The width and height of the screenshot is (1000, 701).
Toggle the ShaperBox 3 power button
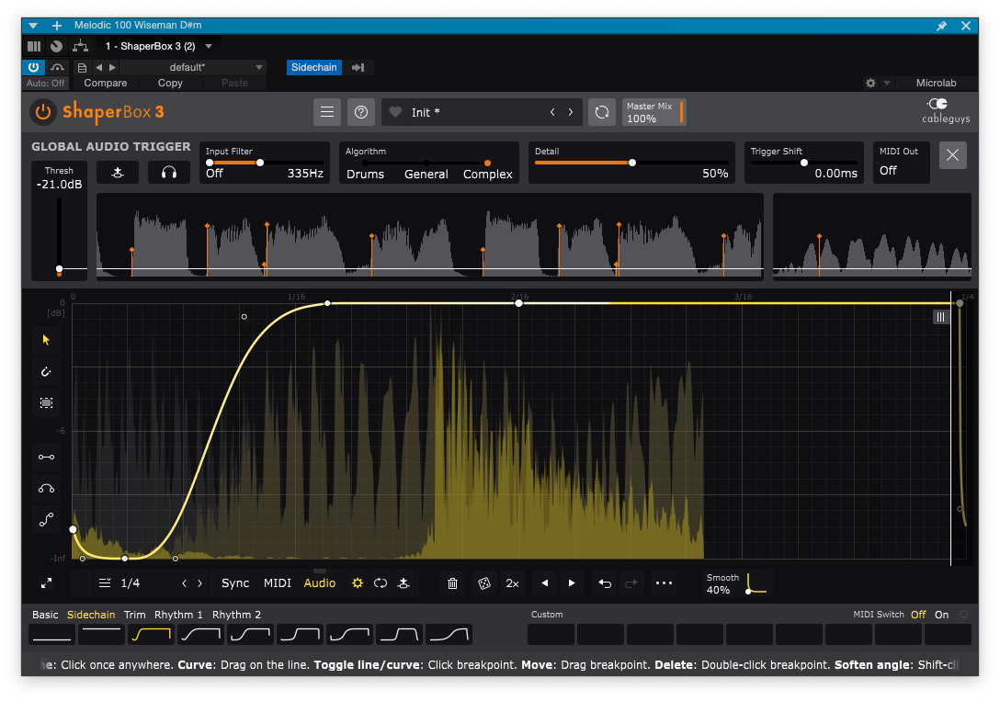point(42,112)
